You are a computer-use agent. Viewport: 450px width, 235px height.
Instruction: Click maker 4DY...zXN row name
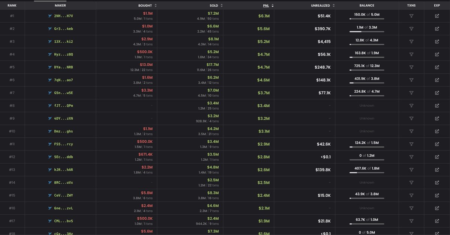[63, 118]
